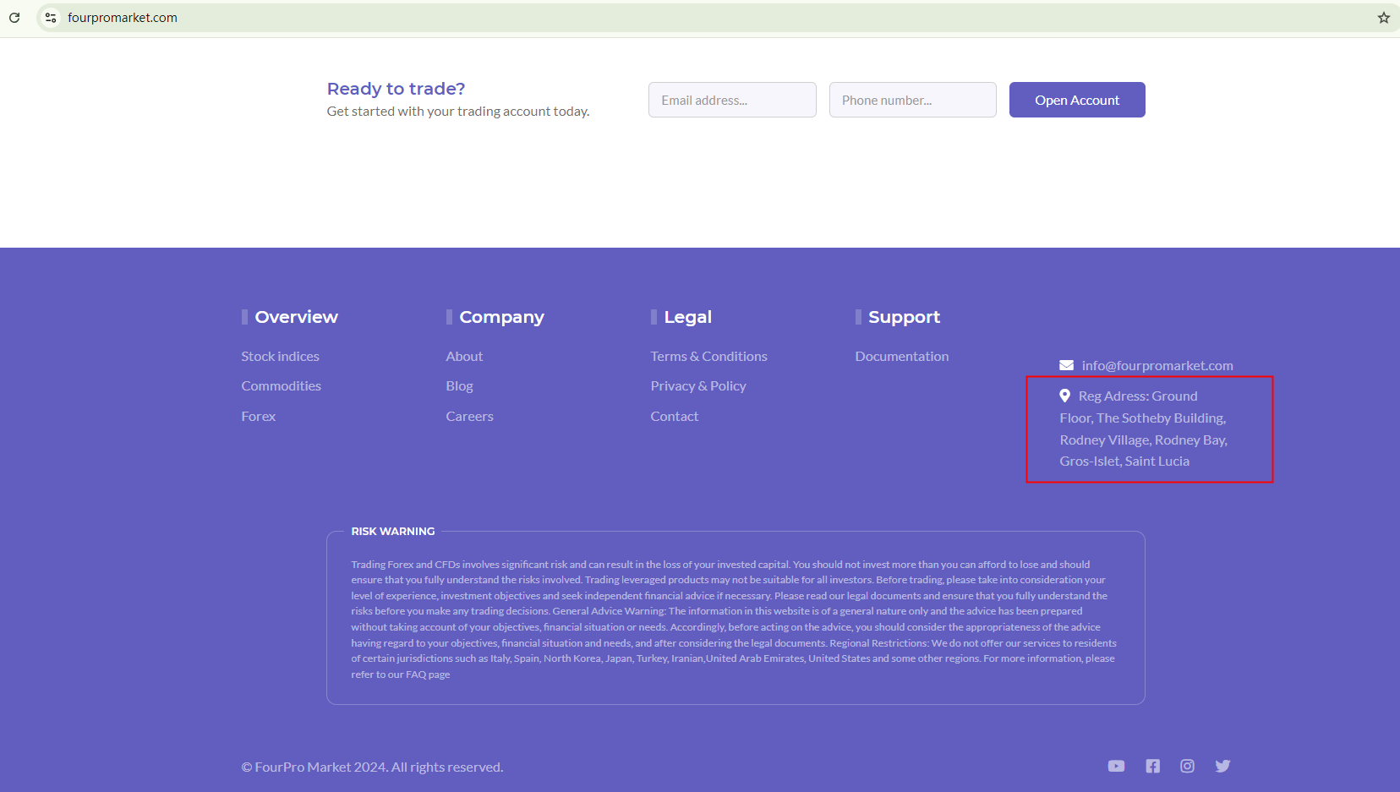Open the Instagram social icon

pyautogui.click(x=1187, y=766)
